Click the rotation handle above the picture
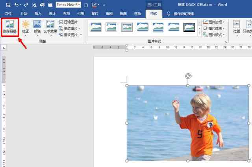 (188, 76)
